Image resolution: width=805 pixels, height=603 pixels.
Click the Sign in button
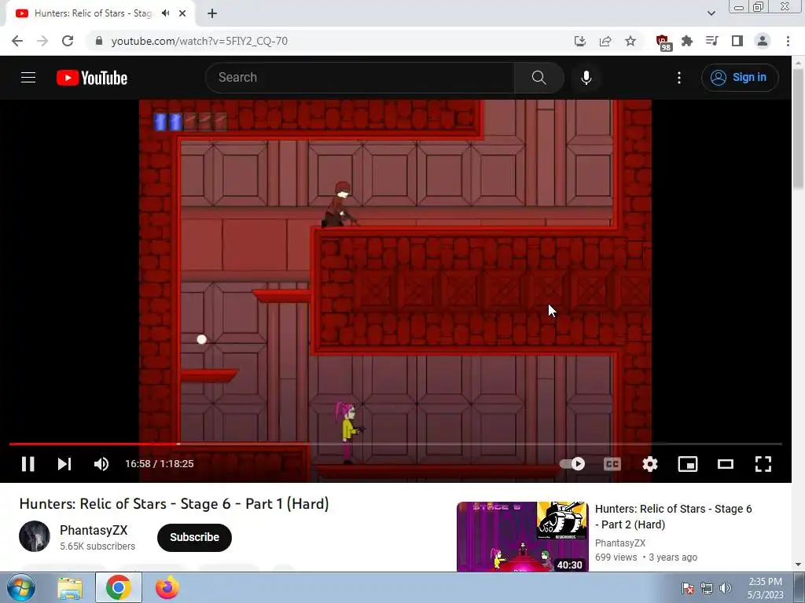[740, 78]
